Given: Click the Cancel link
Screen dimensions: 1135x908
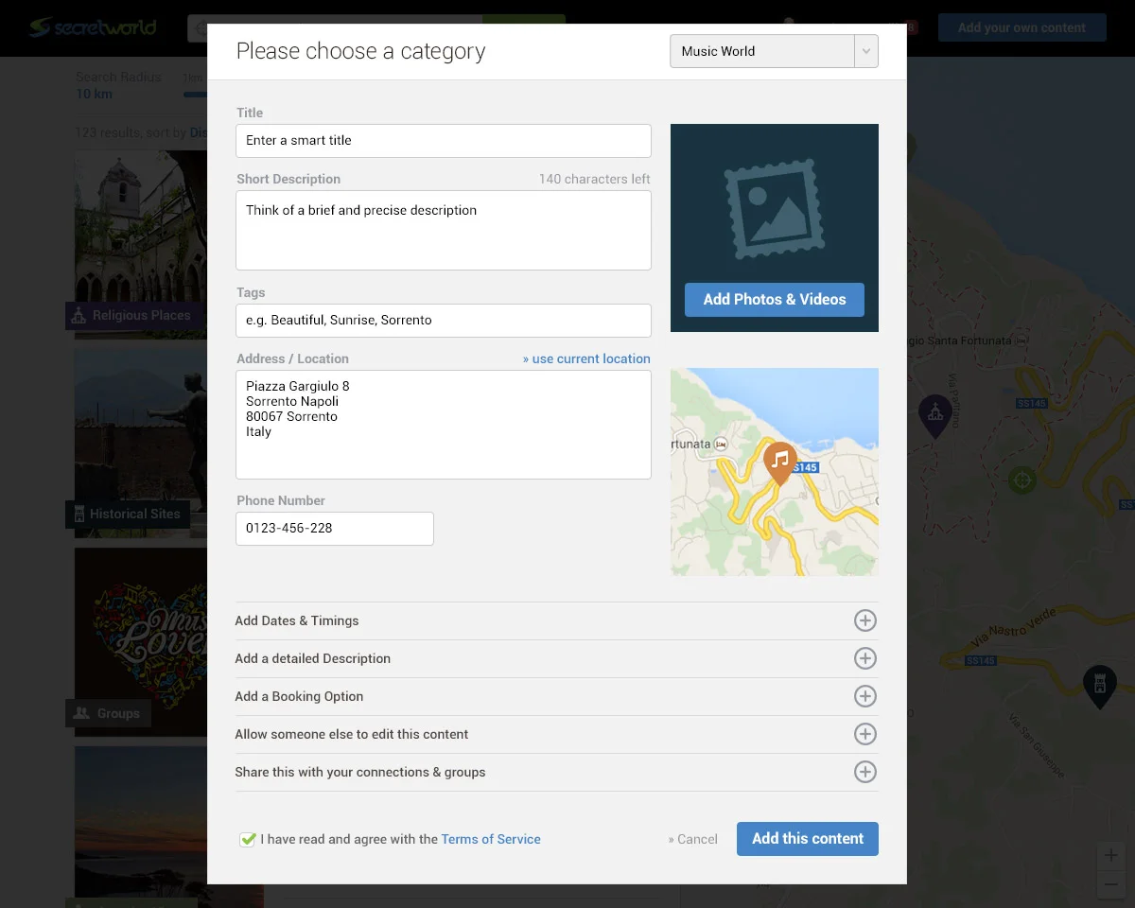Looking at the screenshot, I should pyautogui.click(x=692, y=839).
